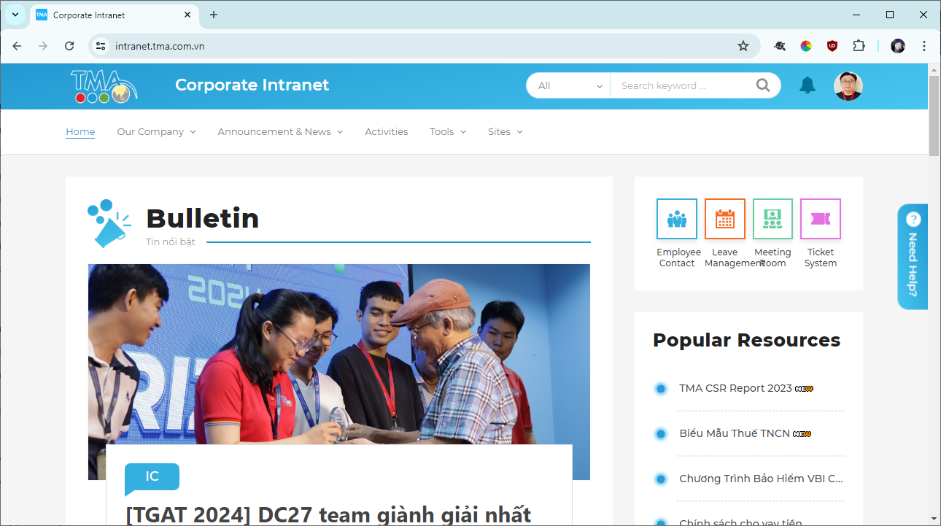
Task: Open the Employee Contact icon
Action: [677, 219]
